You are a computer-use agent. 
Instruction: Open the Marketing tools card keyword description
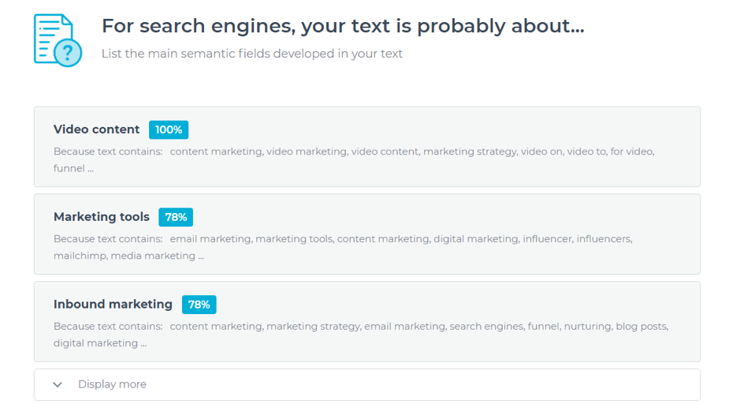[x=343, y=247]
